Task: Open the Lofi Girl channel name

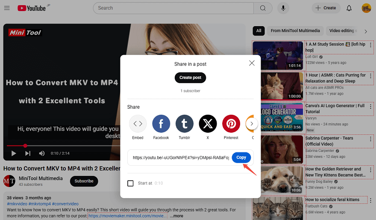Action: pyautogui.click(x=311, y=57)
